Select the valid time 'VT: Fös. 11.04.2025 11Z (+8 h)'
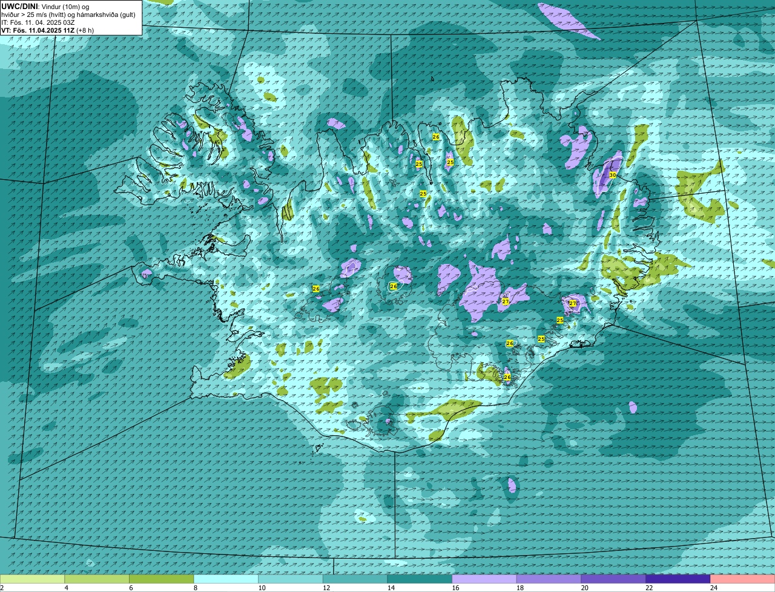Image resolution: width=775 pixels, height=592 pixels. (x=47, y=30)
